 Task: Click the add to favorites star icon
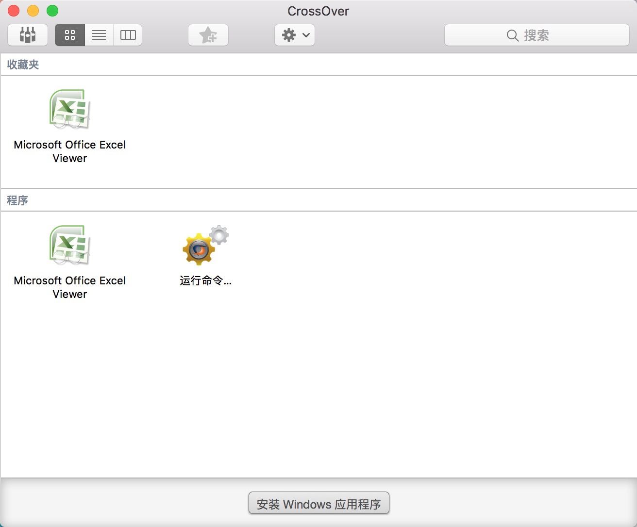click(208, 35)
